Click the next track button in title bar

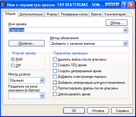tap(118, 5)
